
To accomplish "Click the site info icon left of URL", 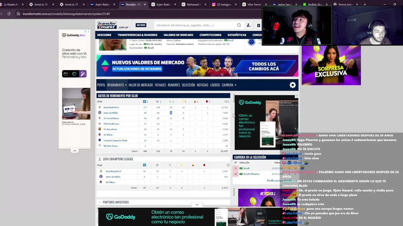I will pos(18,14).
